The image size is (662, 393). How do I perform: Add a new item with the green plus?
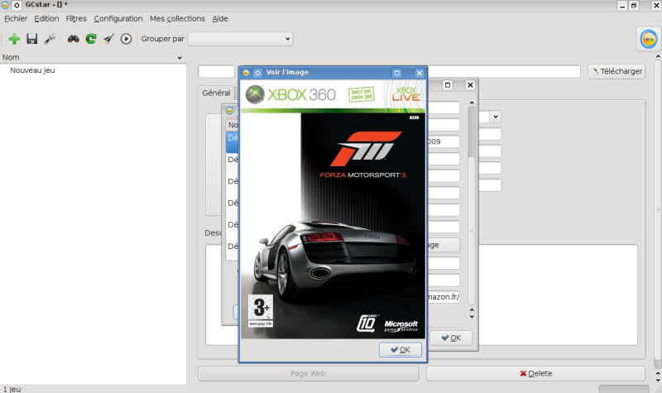(14, 39)
